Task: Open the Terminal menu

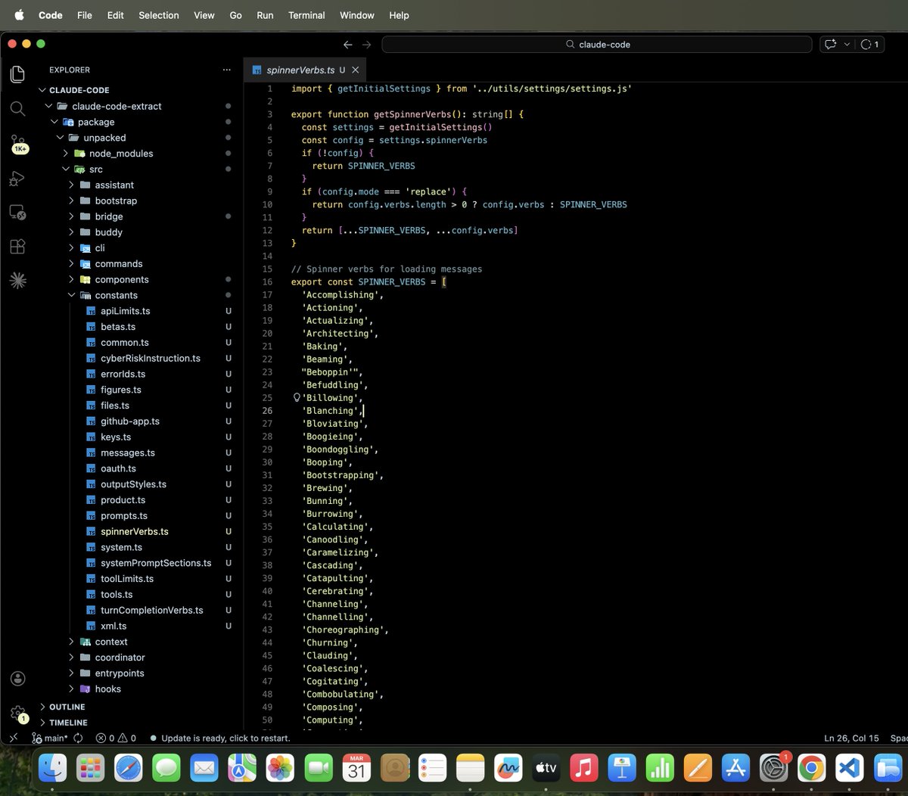Action: click(306, 15)
